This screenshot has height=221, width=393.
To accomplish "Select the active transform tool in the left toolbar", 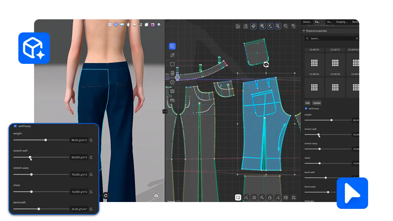I will (172, 46).
